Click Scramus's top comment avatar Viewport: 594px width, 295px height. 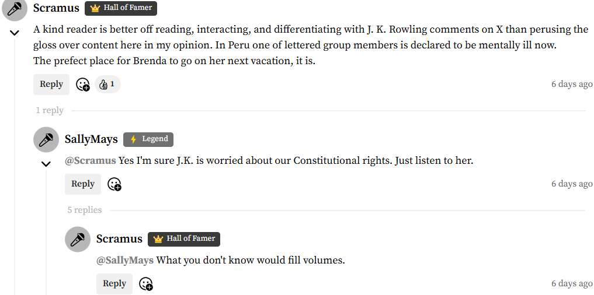15,9
